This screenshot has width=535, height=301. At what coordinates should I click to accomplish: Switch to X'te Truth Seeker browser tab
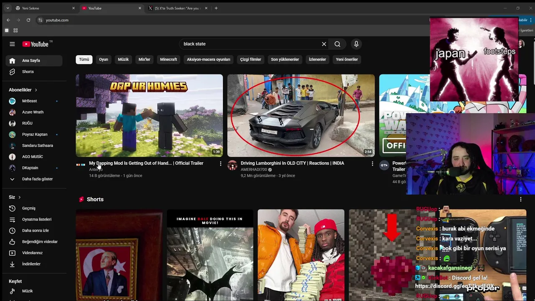(178, 8)
